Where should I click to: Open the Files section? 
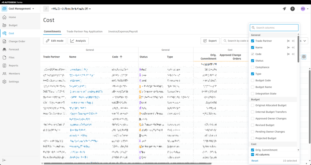tap(12, 58)
